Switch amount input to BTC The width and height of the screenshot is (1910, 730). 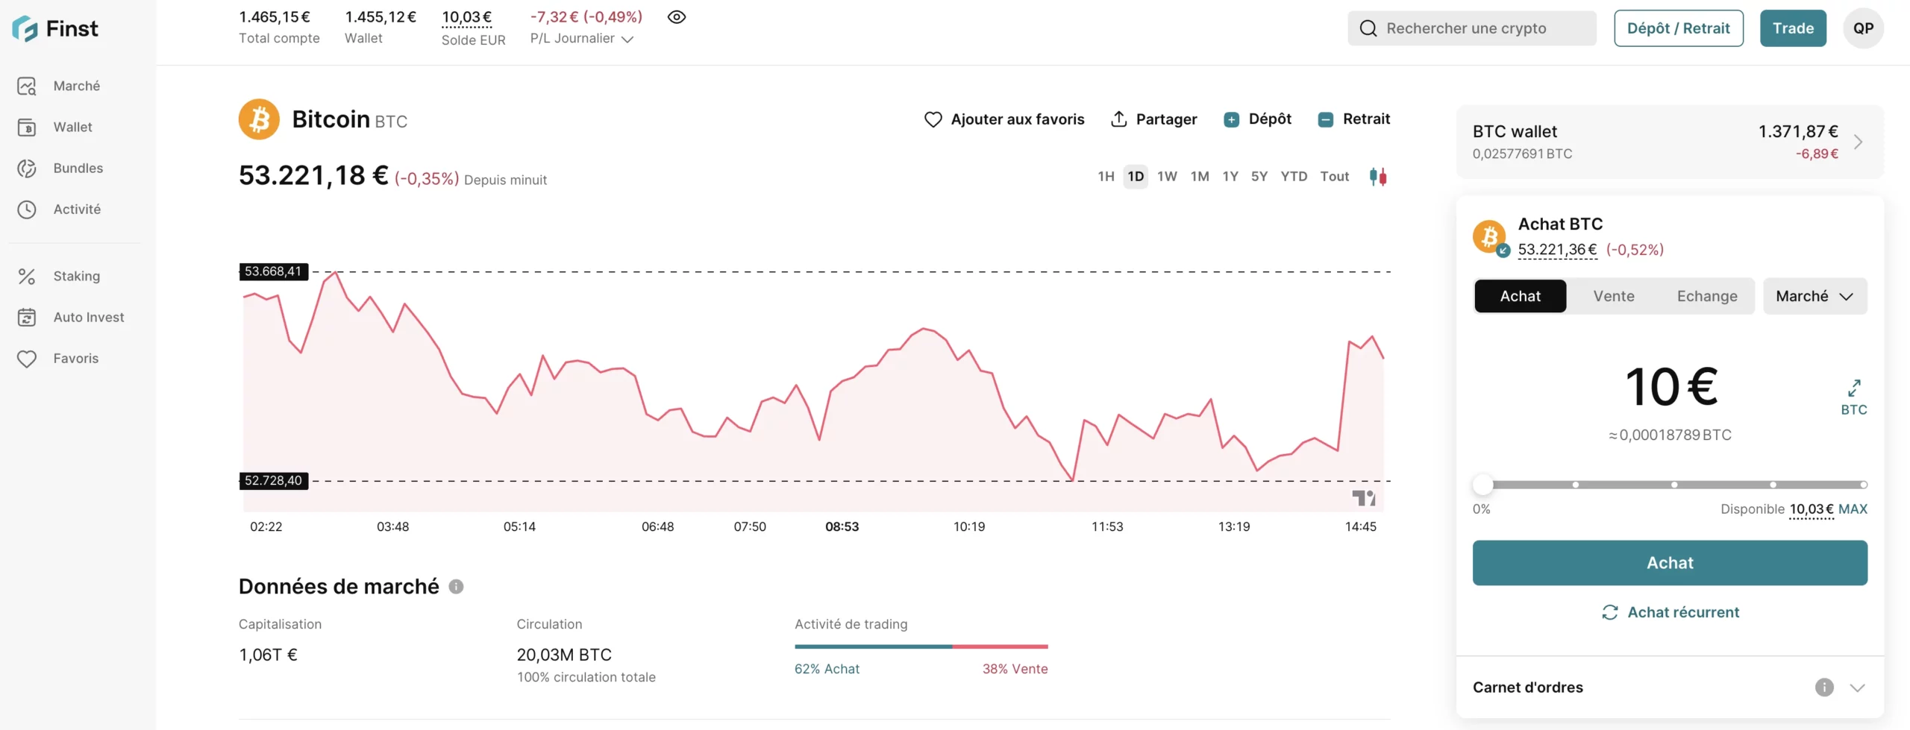pos(1854,397)
